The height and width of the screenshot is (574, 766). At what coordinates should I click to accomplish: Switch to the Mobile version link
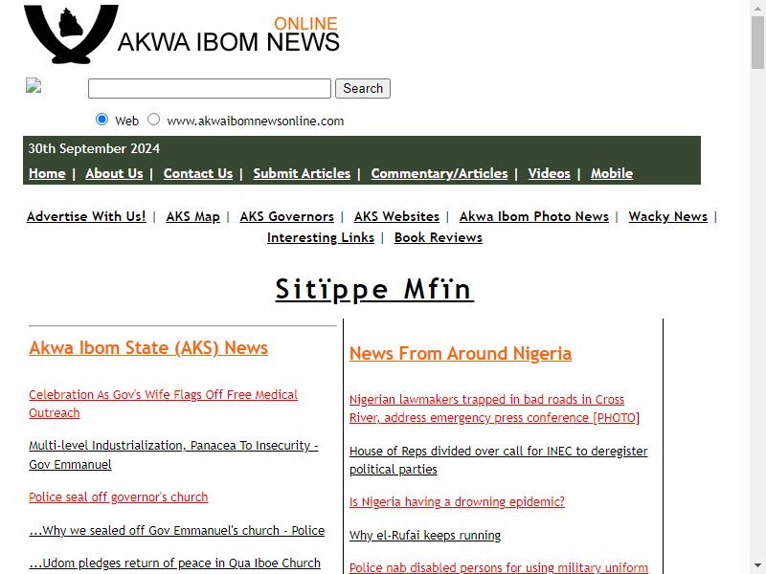tap(612, 173)
